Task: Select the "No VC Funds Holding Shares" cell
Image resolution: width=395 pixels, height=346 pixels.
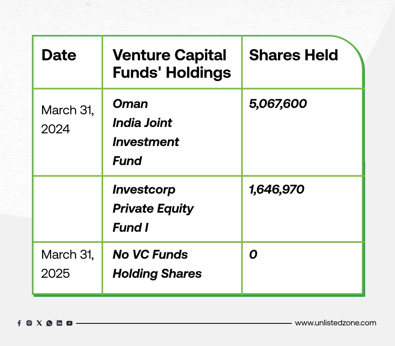Action: pos(157,264)
